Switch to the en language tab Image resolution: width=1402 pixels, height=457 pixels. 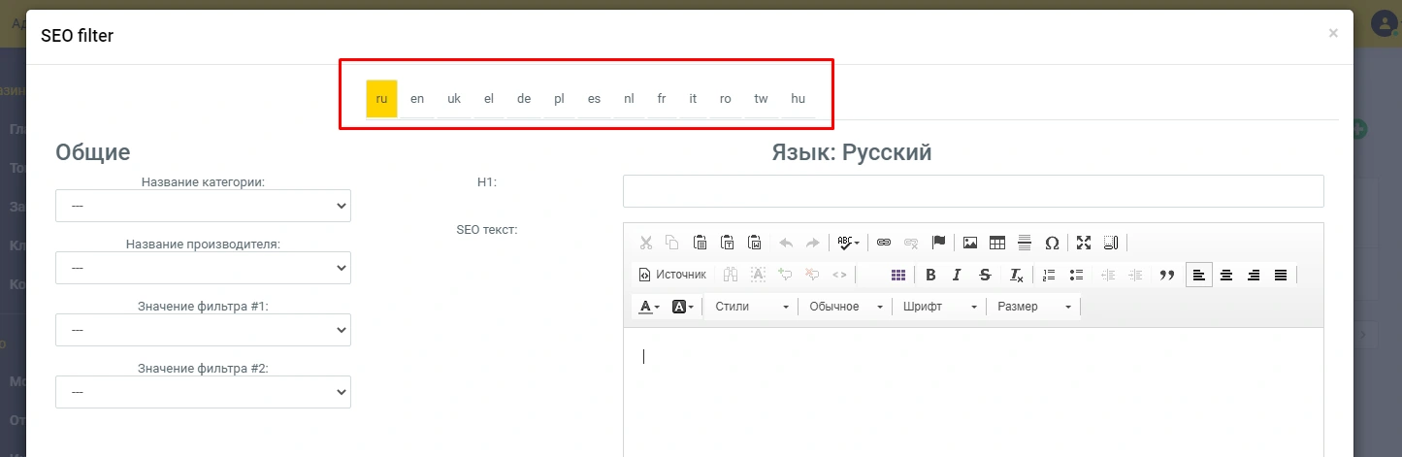click(x=417, y=99)
